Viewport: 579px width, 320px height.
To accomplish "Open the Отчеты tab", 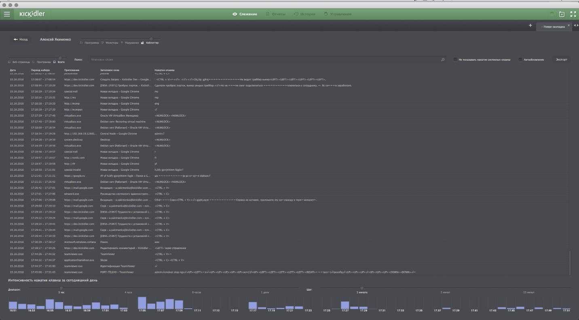I will tap(275, 14).
